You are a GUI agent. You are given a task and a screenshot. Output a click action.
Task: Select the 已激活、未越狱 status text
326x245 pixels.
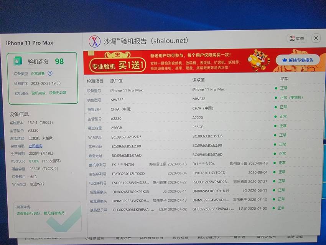(41, 138)
